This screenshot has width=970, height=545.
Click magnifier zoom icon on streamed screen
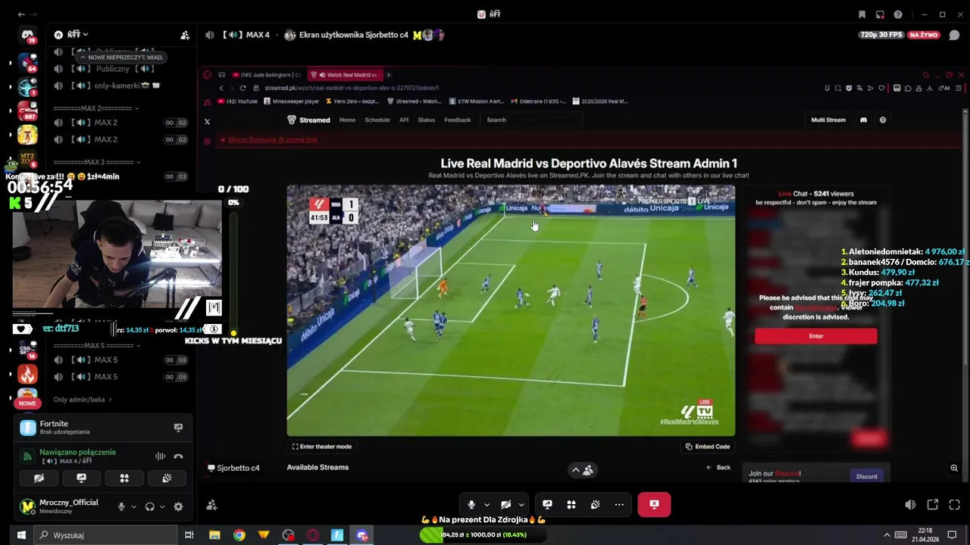[x=954, y=469]
